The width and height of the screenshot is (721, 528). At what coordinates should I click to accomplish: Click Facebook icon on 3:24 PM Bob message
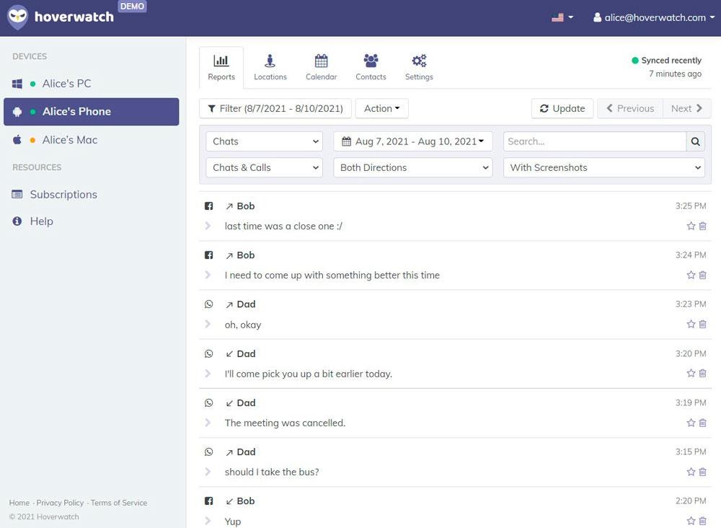click(x=209, y=255)
